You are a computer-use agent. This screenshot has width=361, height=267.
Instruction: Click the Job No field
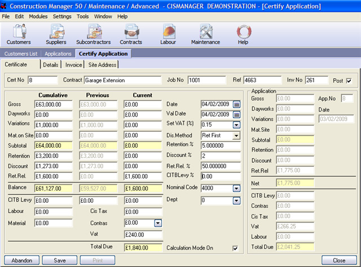click(207, 80)
